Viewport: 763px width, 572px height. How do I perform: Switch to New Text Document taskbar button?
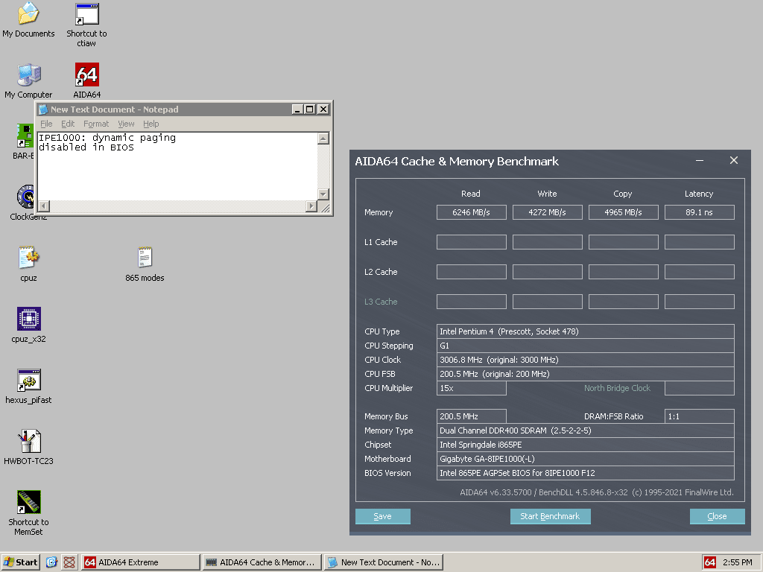pos(383,562)
